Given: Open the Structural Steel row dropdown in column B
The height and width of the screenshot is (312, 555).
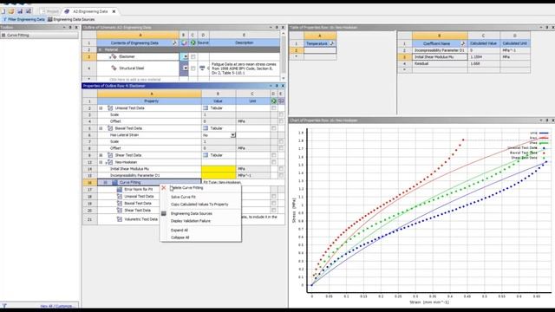Looking at the screenshot, I should pos(185,68).
